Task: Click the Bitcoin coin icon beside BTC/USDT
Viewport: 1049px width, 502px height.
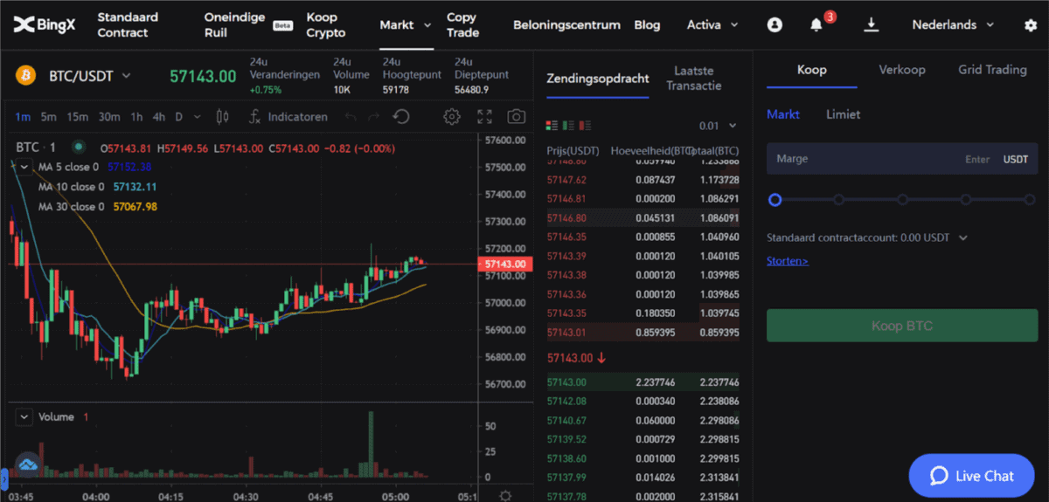Action: (x=25, y=76)
